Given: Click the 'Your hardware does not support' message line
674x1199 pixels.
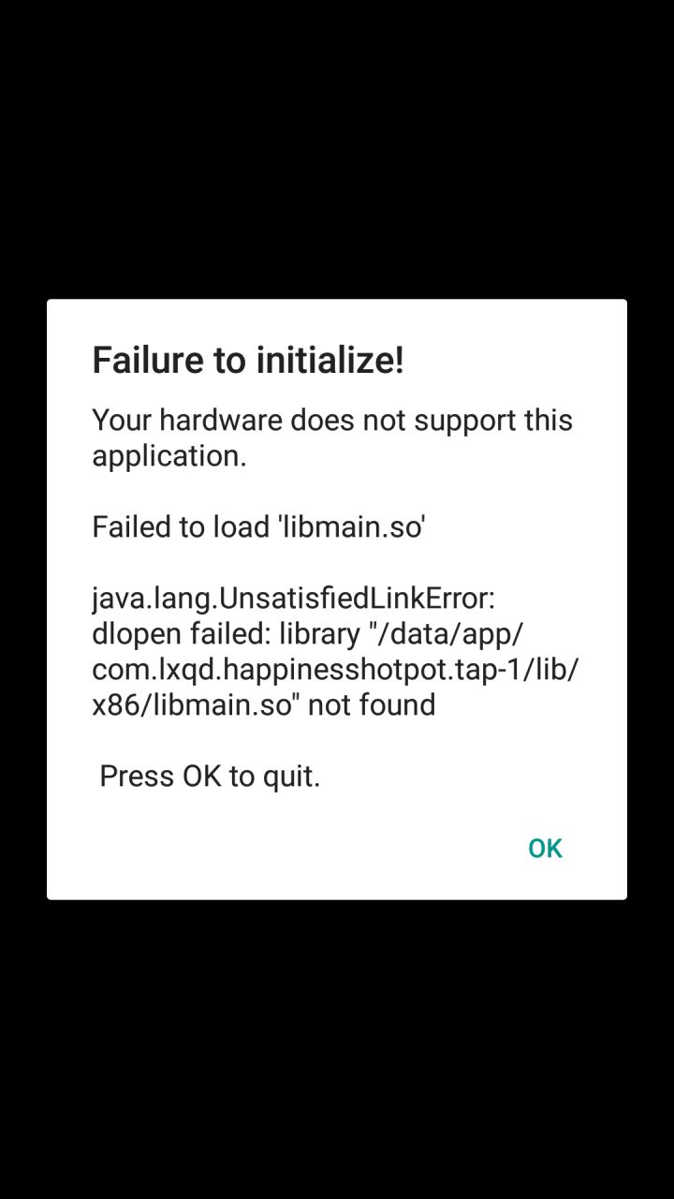Looking at the screenshot, I should tap(332, 420).
